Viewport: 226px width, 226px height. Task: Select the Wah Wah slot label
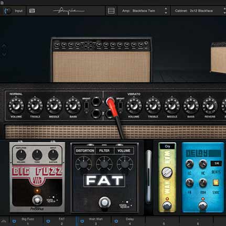click(x=95, y=219)
